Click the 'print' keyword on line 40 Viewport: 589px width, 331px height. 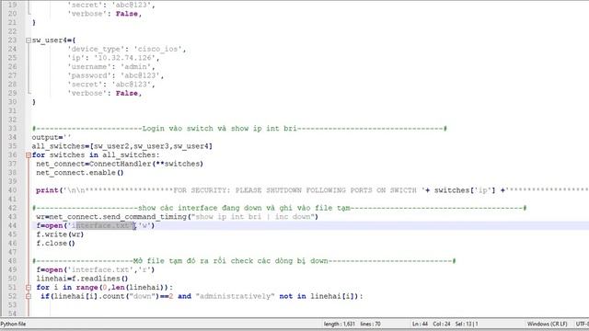[x=47, y=190]
